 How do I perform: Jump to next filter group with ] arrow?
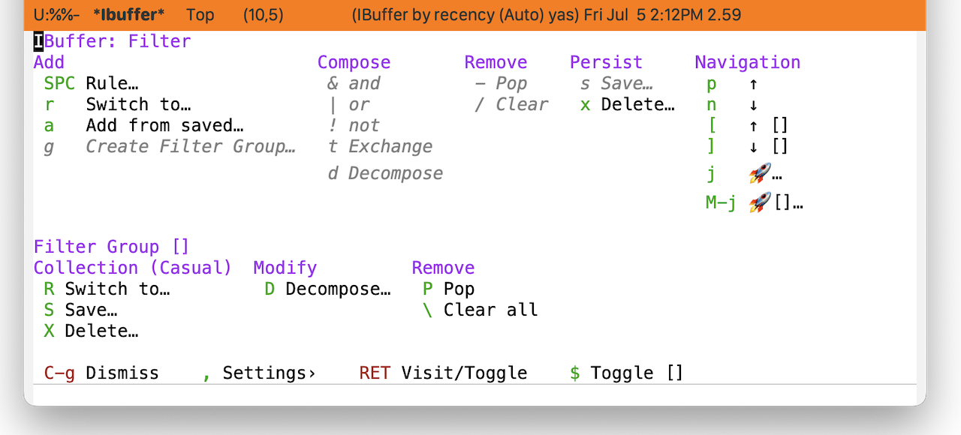tap(753, 147)
